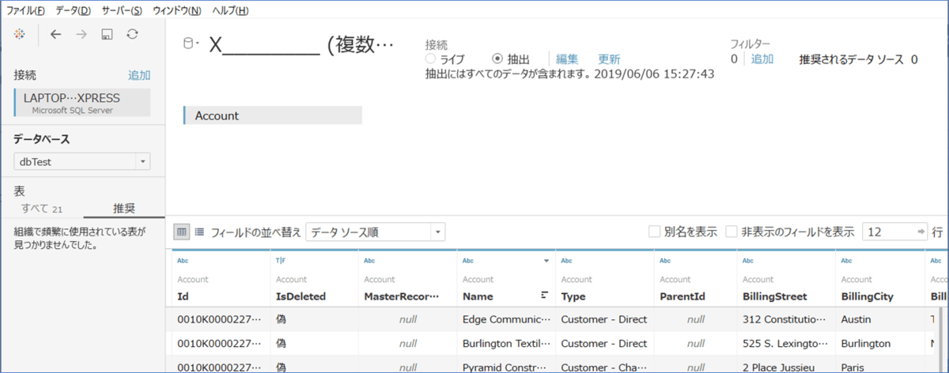The width and height of the screenshot is (949, 373).
Task: Change Name column Abc data type
Action: pos(467,260)
